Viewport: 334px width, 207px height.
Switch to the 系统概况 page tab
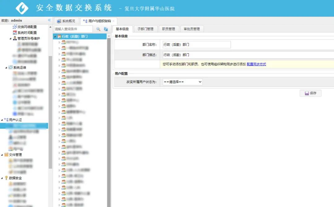66,21
